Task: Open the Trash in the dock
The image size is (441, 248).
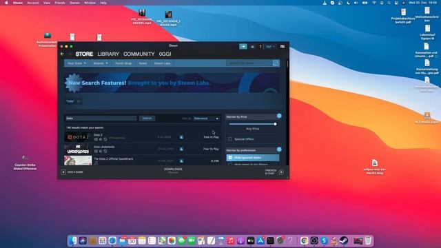Action: (368, 240)
